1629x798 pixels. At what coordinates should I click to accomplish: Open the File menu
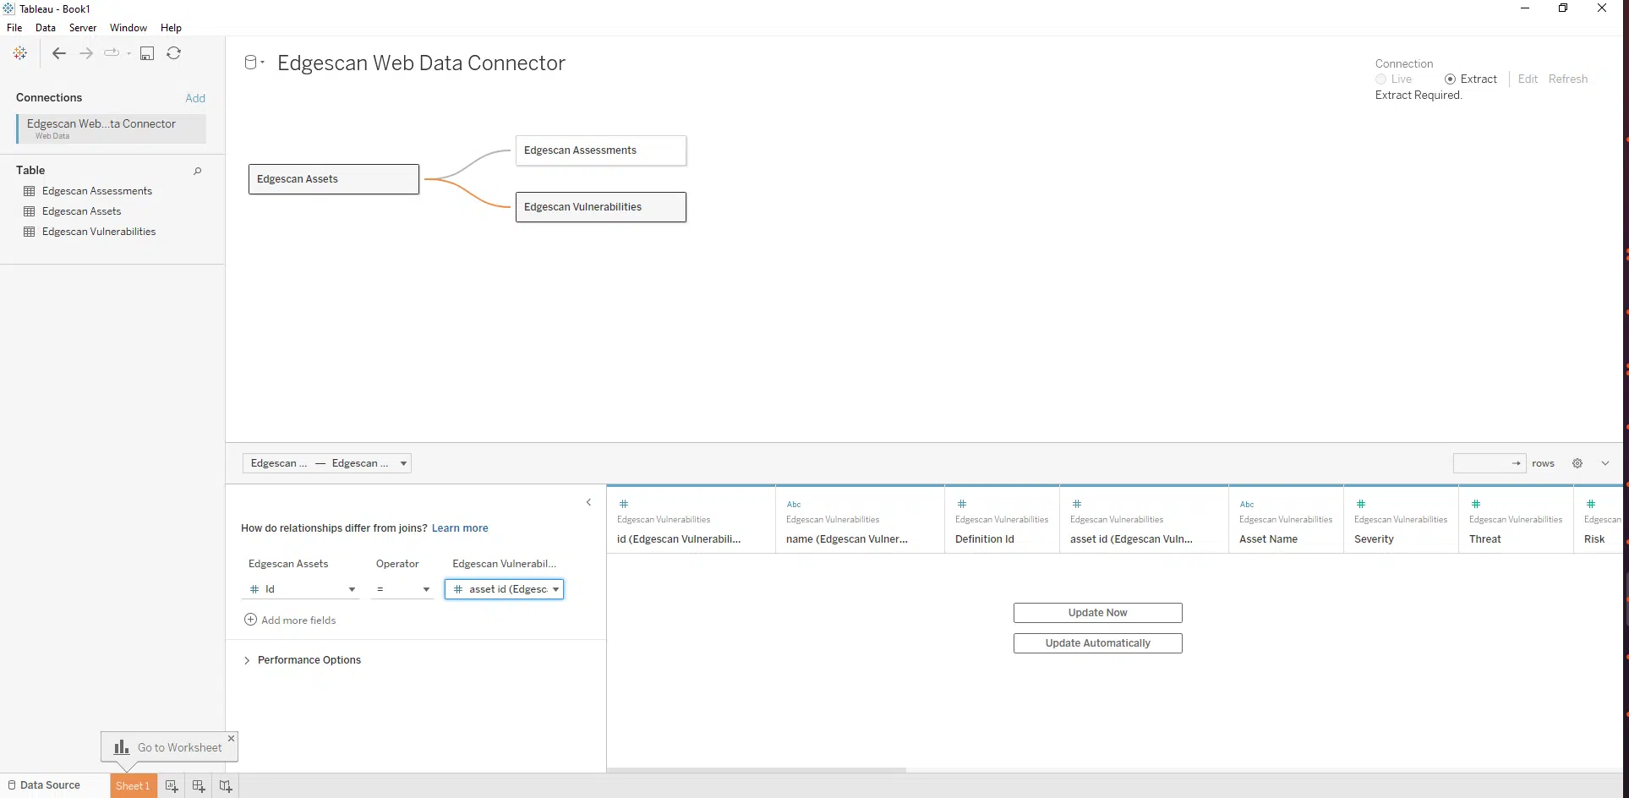[14, 28]
